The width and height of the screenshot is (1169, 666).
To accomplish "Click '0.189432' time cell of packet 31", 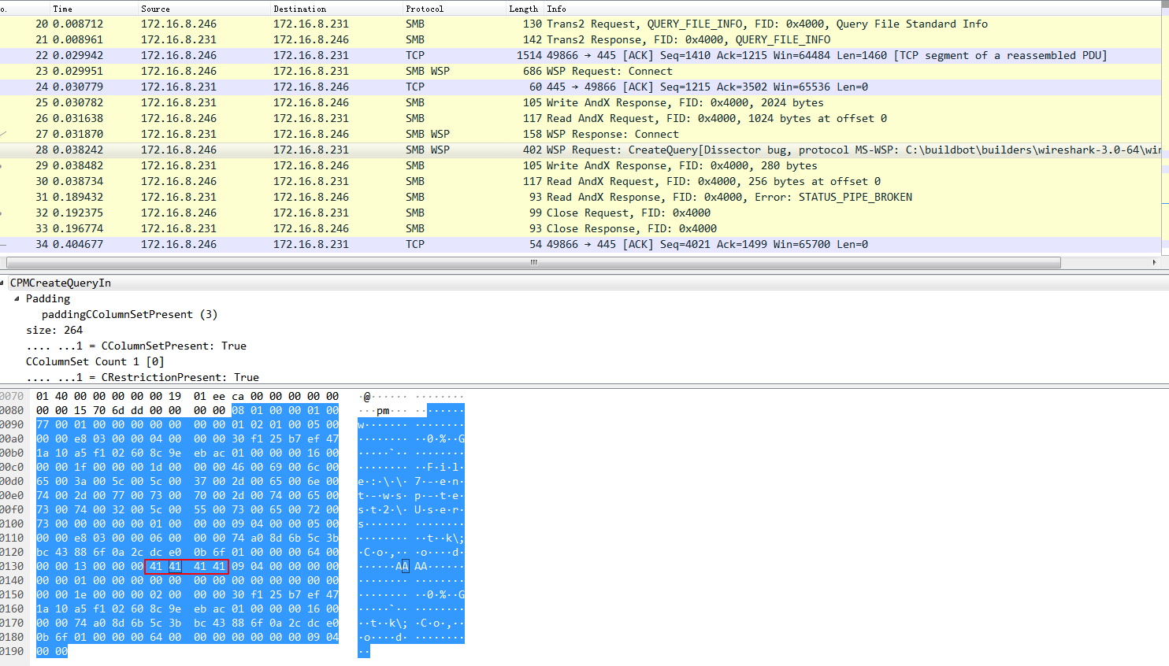I will coord(78,197).
